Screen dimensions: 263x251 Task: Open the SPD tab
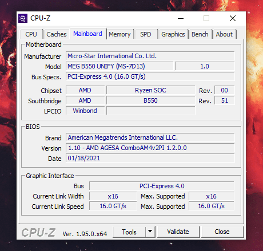click(146, 34)
